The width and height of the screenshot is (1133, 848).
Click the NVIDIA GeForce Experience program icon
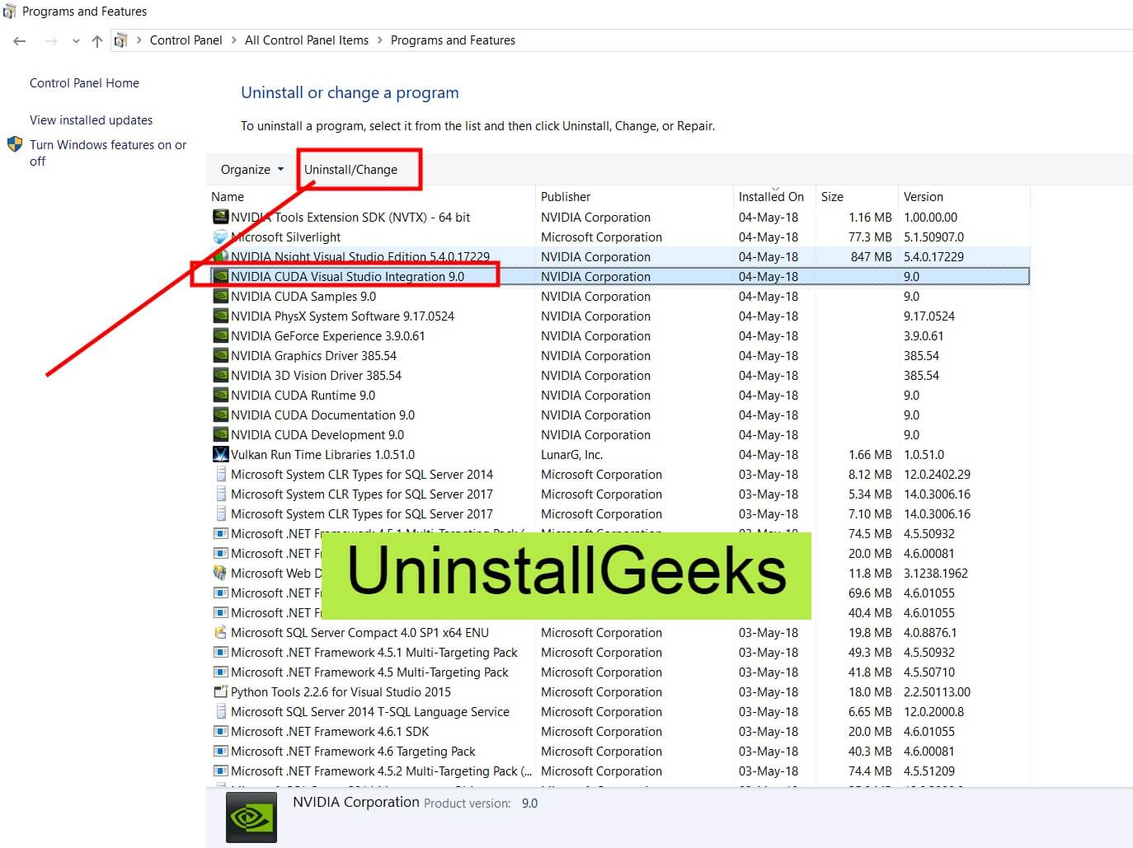point(220,335)
